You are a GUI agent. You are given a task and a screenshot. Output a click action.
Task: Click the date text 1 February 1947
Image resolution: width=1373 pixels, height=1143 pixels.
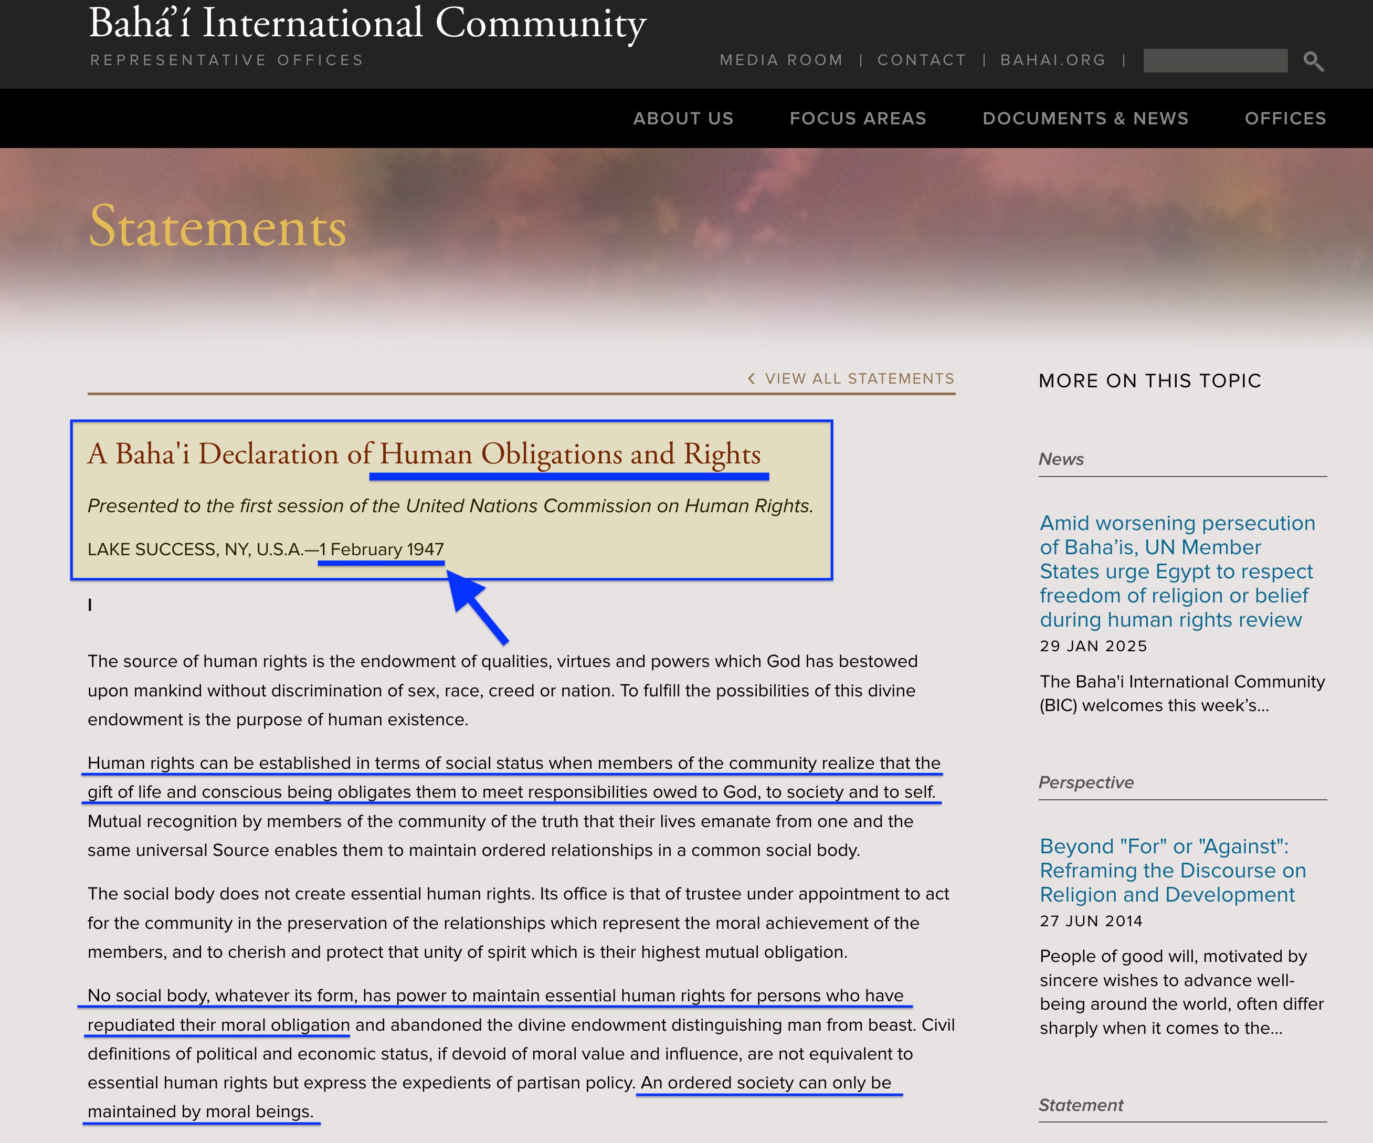click(381, 549)
